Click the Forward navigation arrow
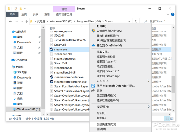Image resolution: width=182 pixels, height=132 pixels. [17, 21]
